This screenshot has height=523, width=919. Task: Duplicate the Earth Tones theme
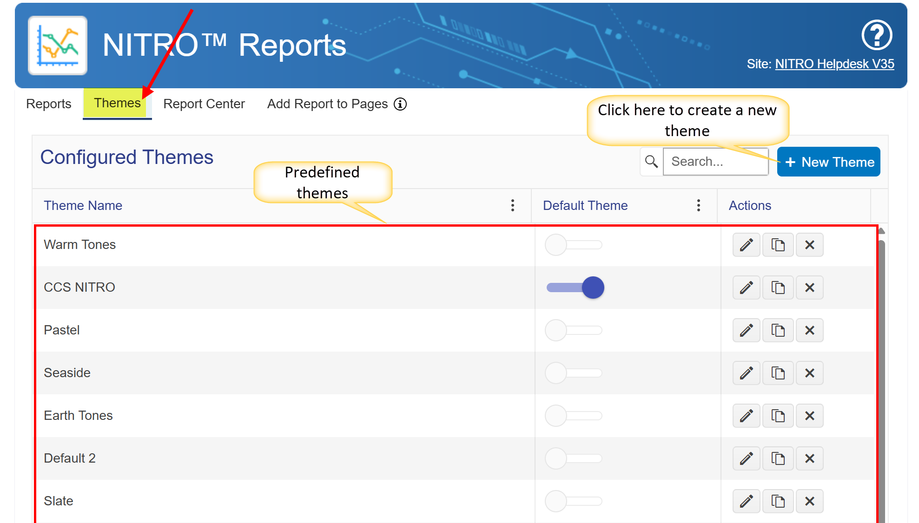[x=778, y=416]
